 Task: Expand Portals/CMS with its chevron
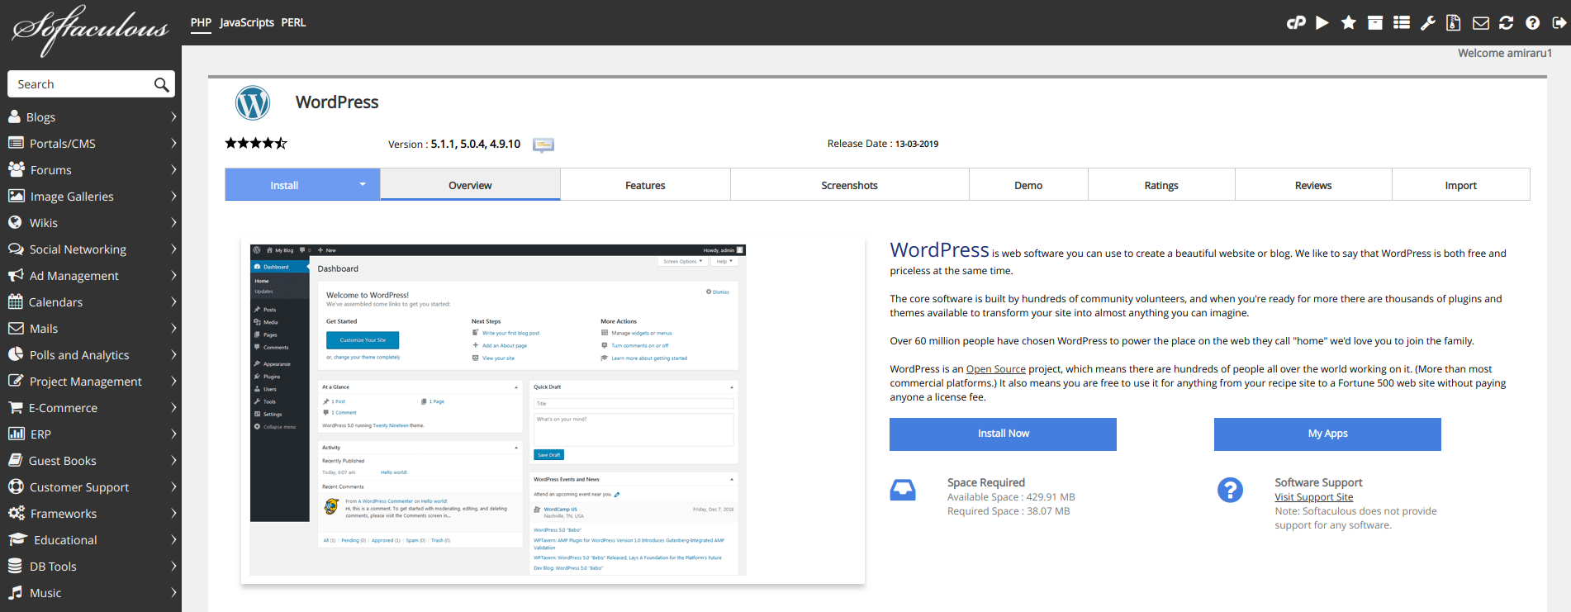(x=173, y=143)
